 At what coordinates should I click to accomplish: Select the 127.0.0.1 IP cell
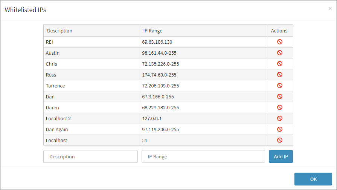tap(152, 118)
